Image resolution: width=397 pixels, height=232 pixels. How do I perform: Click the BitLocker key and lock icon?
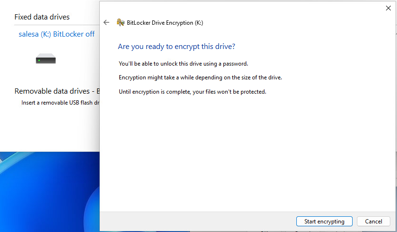click(121, 23)
